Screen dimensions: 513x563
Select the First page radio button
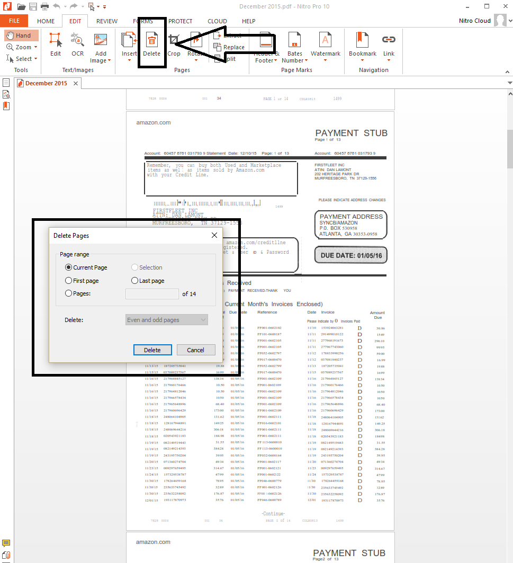pos(68,280)
